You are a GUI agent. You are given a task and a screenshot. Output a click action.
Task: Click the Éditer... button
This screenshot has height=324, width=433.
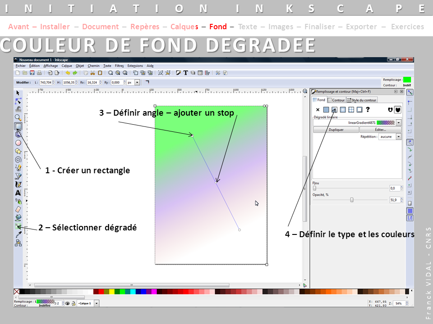[x=381, y=130]
